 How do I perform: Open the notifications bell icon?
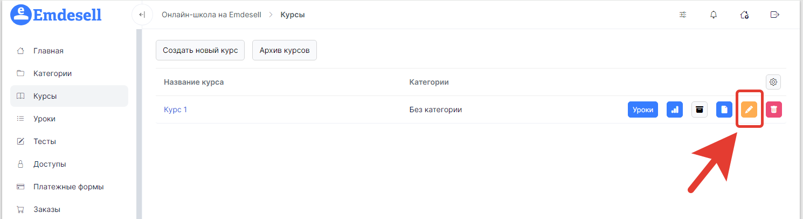click(714, 15)
